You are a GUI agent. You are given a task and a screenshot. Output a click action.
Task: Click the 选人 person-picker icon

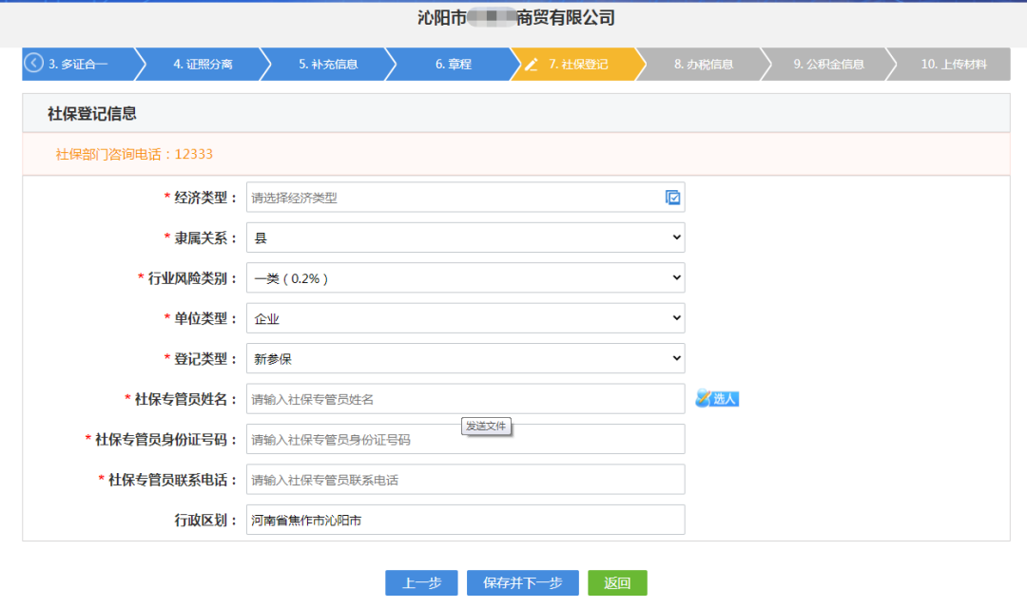pyautogui.click(x=716, y=398)
